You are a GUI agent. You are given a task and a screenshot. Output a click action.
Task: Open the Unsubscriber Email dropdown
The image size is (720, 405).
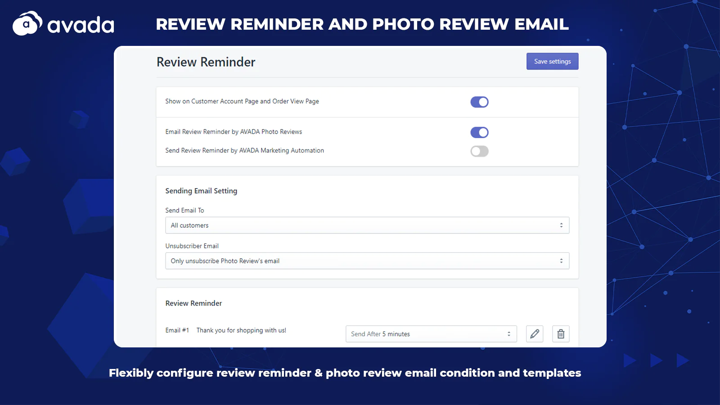[367, 261]
